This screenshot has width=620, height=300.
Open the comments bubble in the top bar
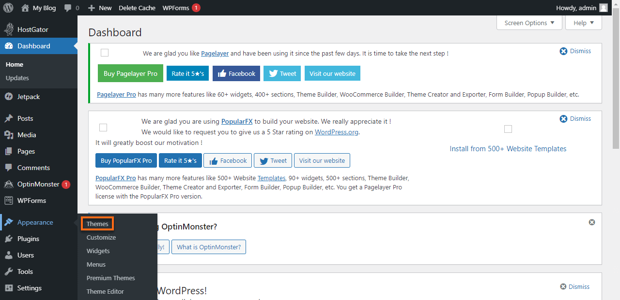(x=68, y=7)
